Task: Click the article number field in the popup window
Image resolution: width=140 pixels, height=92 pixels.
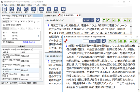Action: tap(86, 41)
